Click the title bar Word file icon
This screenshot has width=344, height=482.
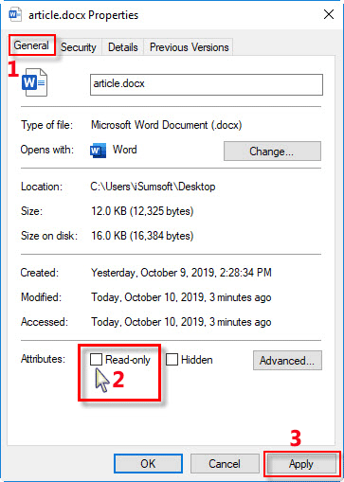click(x=15, y=14)
